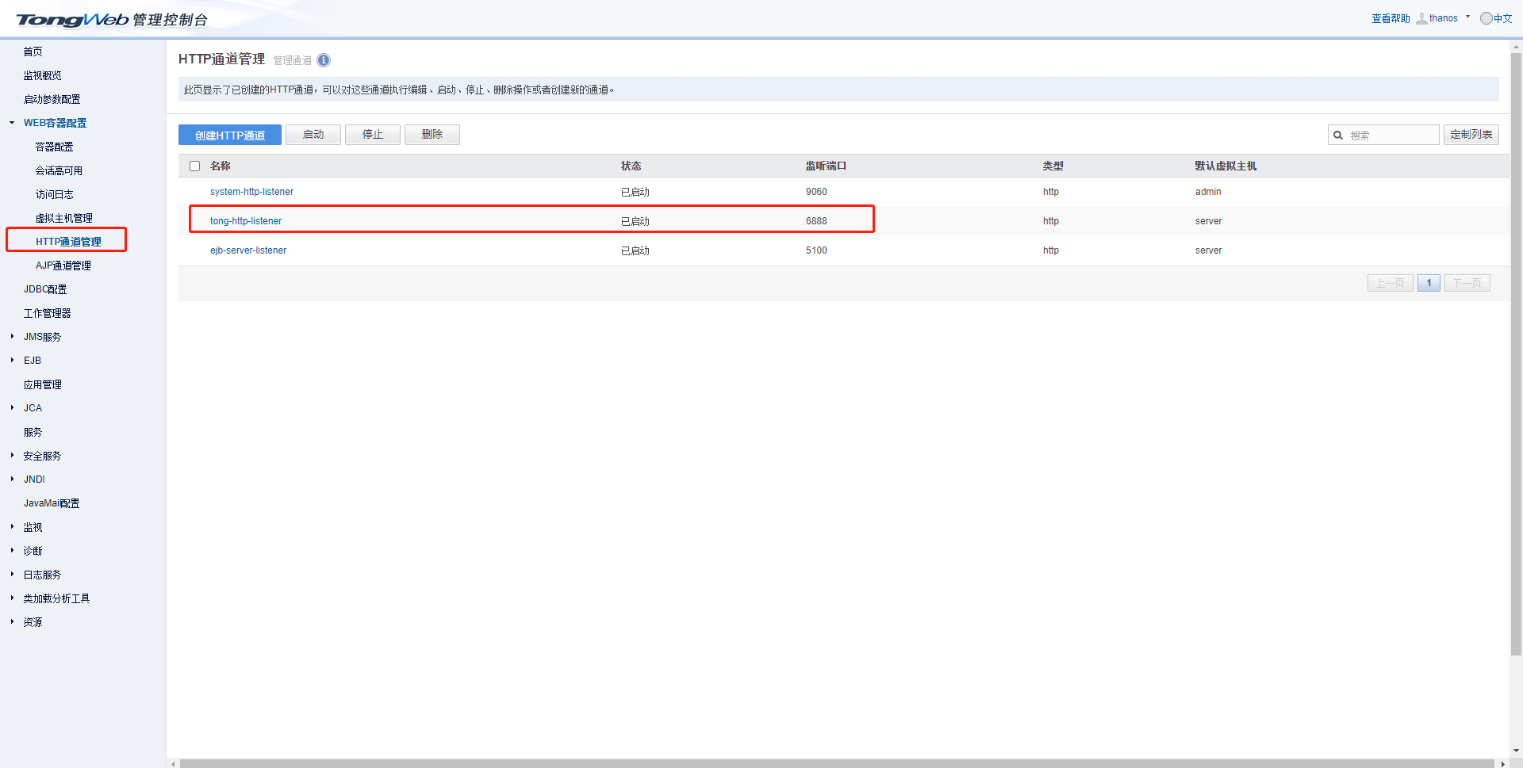Click the TongWeb logo in header
This screenshot has height=768, width=1523.
[x=71, y=20]
